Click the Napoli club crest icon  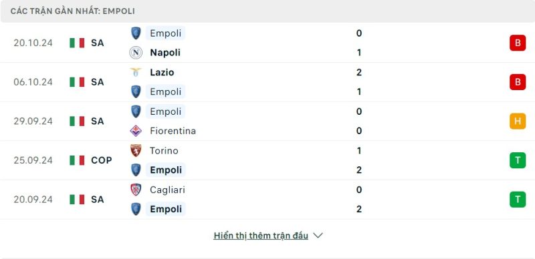coord(136,53)
